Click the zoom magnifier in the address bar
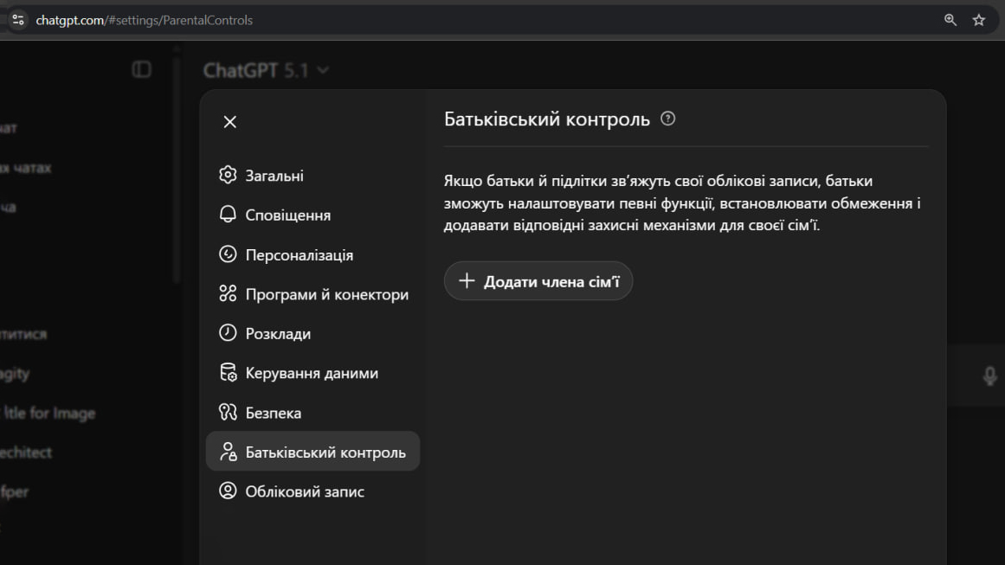The width and height of the screenshot is (1005, 565). pos(950,17)
